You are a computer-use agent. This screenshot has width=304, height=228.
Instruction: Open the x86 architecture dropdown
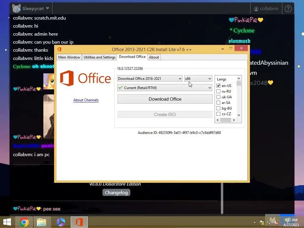coord(198,78)
